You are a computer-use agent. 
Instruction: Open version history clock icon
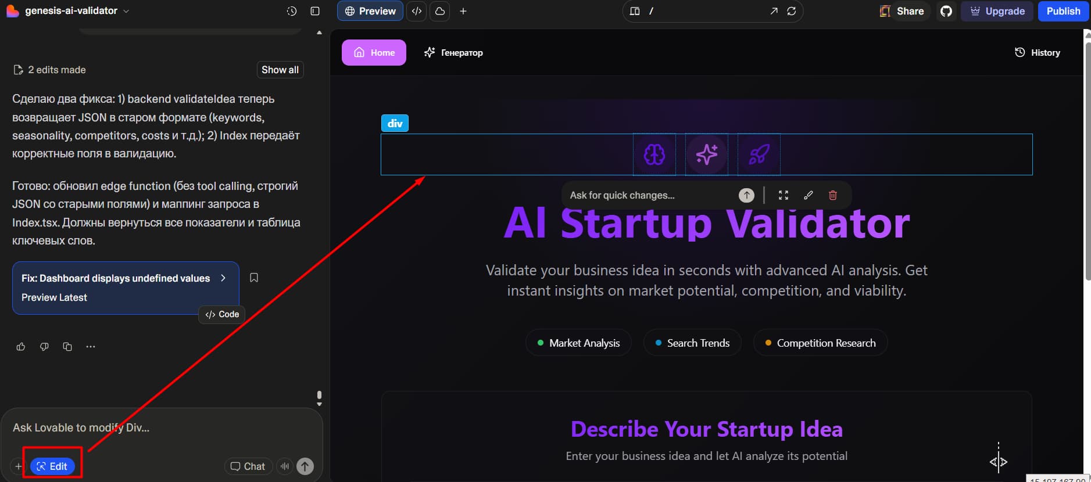click(292, 11)
